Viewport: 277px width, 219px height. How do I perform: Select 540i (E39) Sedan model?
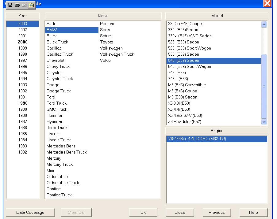click(214, 61)
